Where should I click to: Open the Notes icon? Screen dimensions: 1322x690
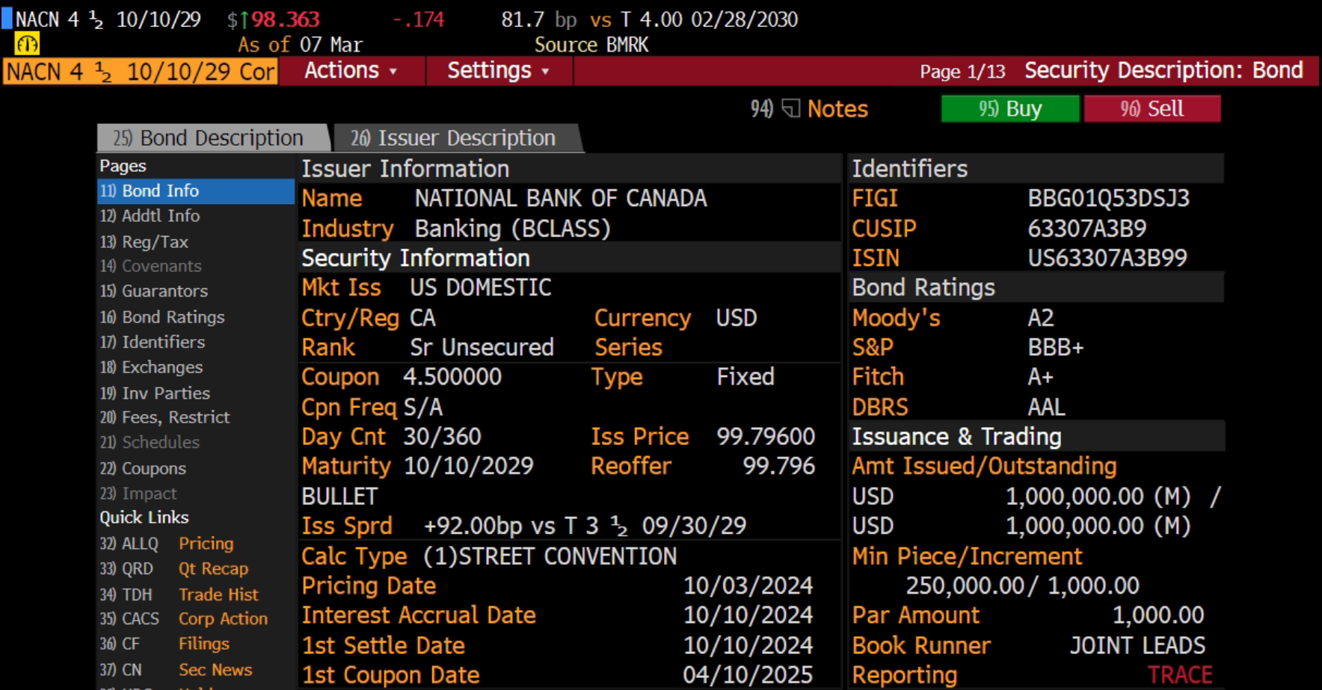point(791,109)
